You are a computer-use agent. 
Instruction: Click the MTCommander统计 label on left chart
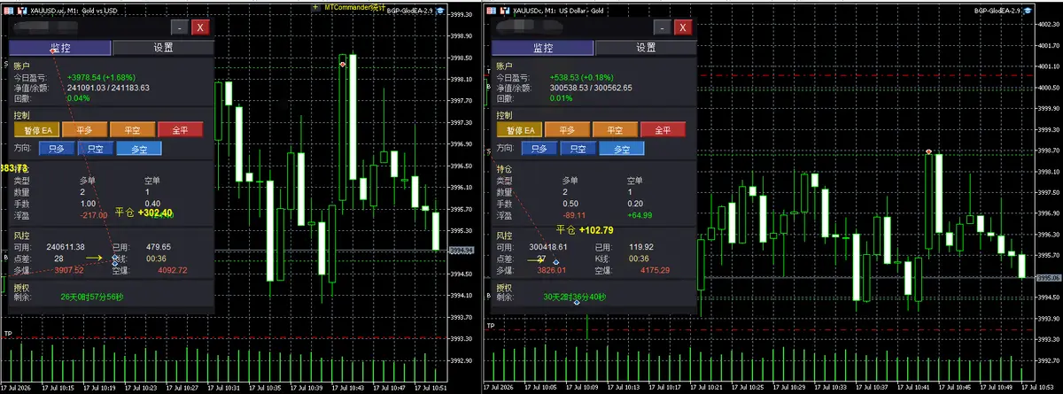pos(354,7)
